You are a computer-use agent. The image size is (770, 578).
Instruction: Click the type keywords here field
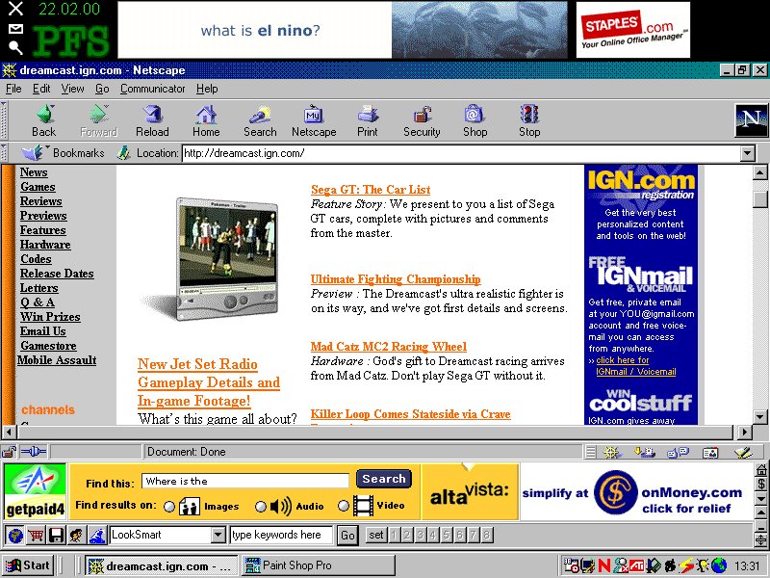click(x=281, y=535)
